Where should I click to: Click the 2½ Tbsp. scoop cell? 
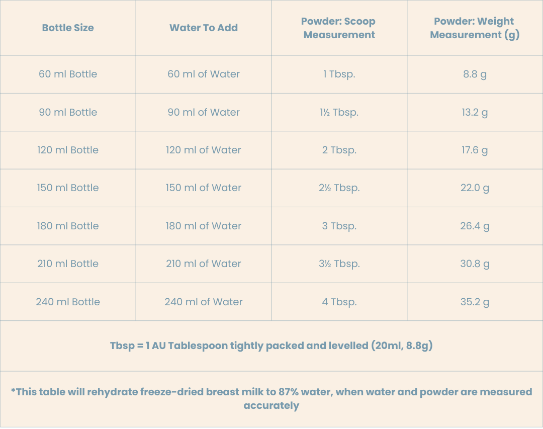[339, 188]
